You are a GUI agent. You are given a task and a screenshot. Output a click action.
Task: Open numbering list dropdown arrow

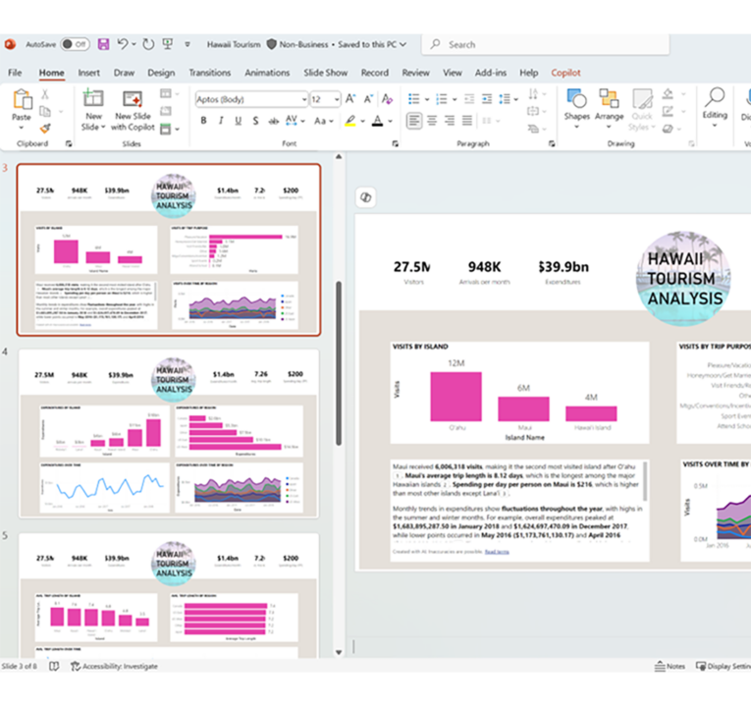455,99
